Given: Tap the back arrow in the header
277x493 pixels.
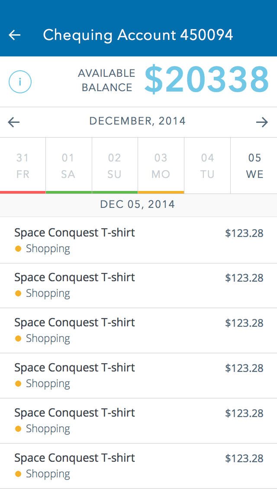Looking at the screenshot, I should tap(15, 35).
